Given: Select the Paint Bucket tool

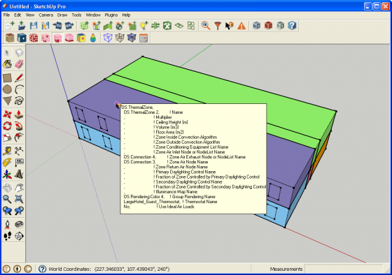Looking at the screenshot, I should (7, 64).
